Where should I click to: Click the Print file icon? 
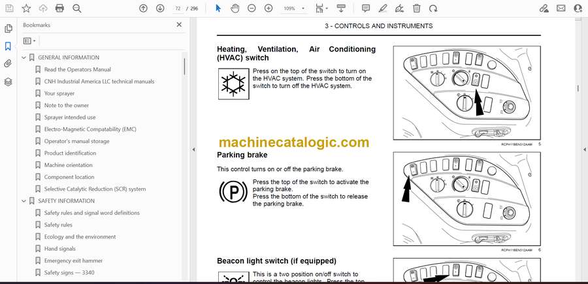click(59, 8)
